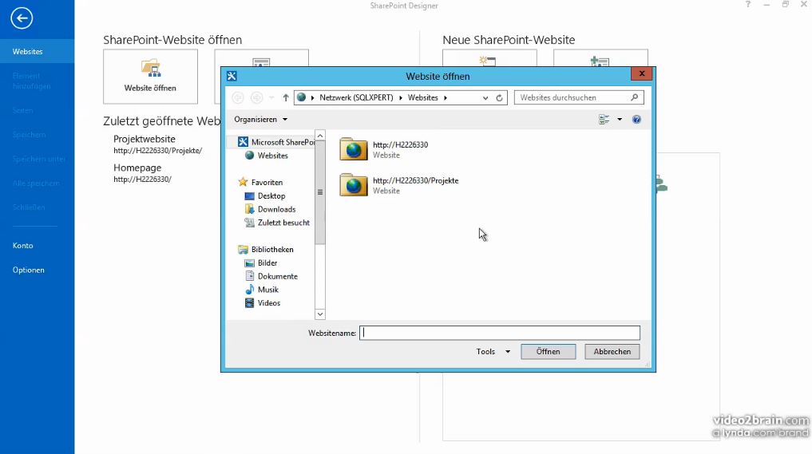
Task: Click the Favoriten star icon
Action: click(243, 182)
